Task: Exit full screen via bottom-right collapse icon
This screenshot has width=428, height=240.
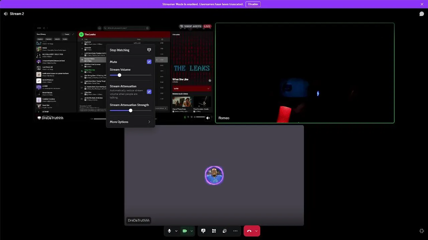Action: [422, 231]
